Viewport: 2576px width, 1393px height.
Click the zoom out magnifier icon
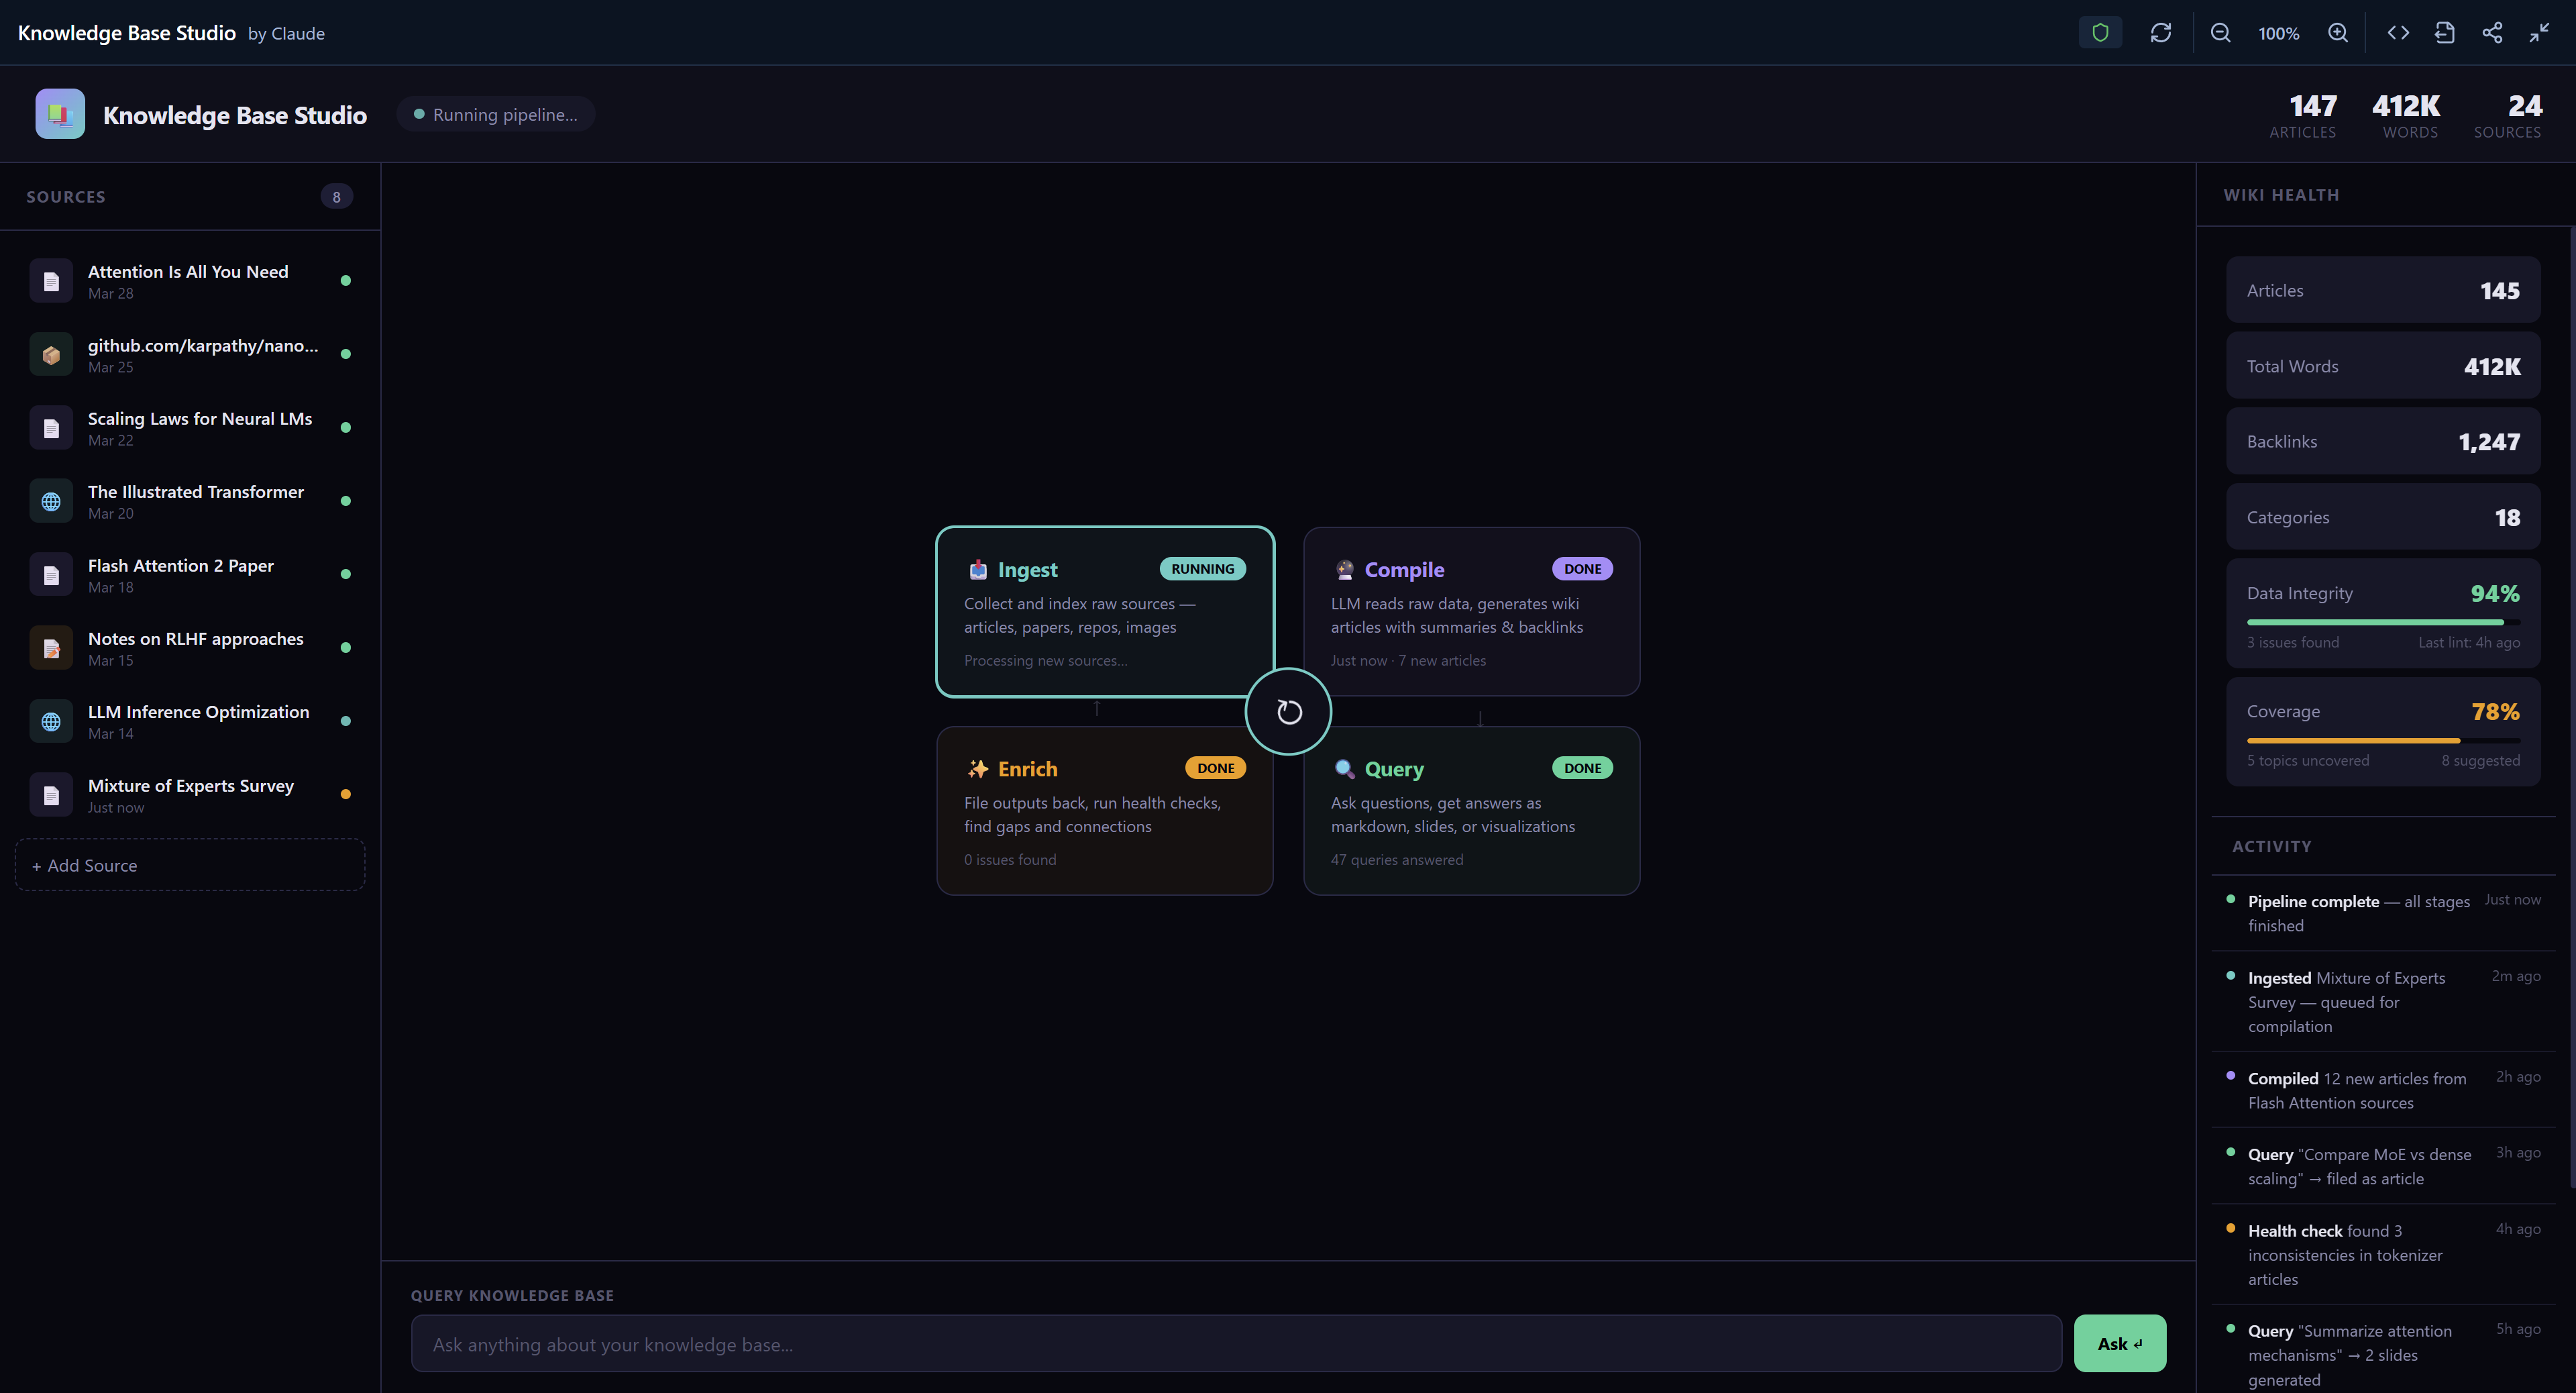tap(2220, 33)
